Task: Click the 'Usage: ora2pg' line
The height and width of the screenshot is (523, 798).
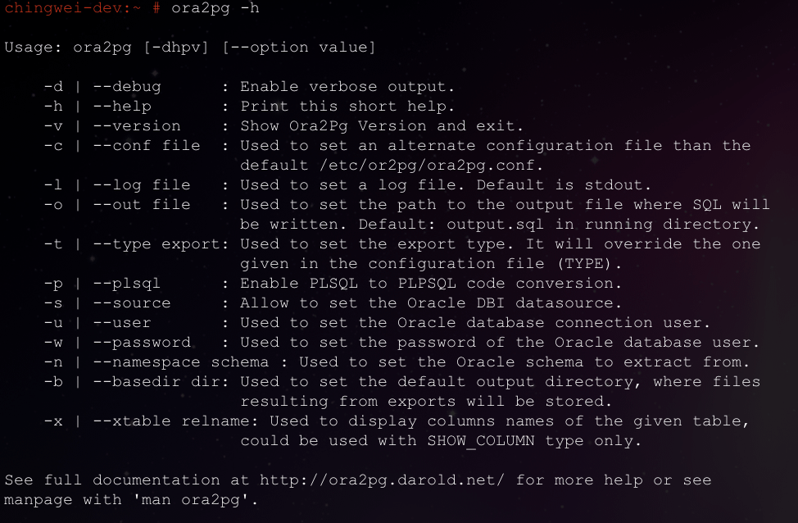Action: [x=190, y=48]
